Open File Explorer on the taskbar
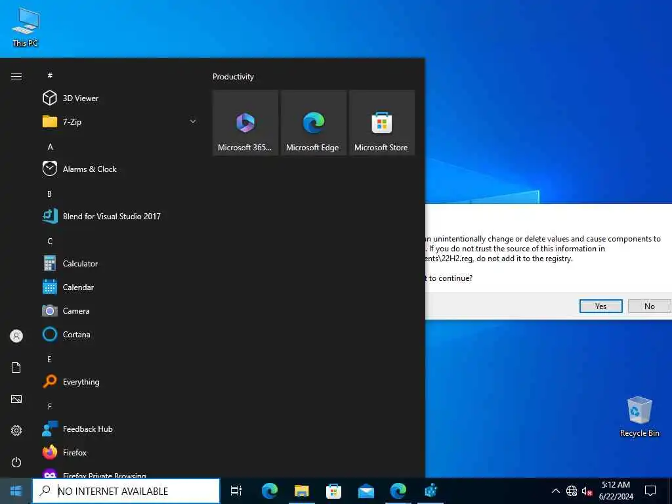The image size is (672, 504). pos(302,491)
